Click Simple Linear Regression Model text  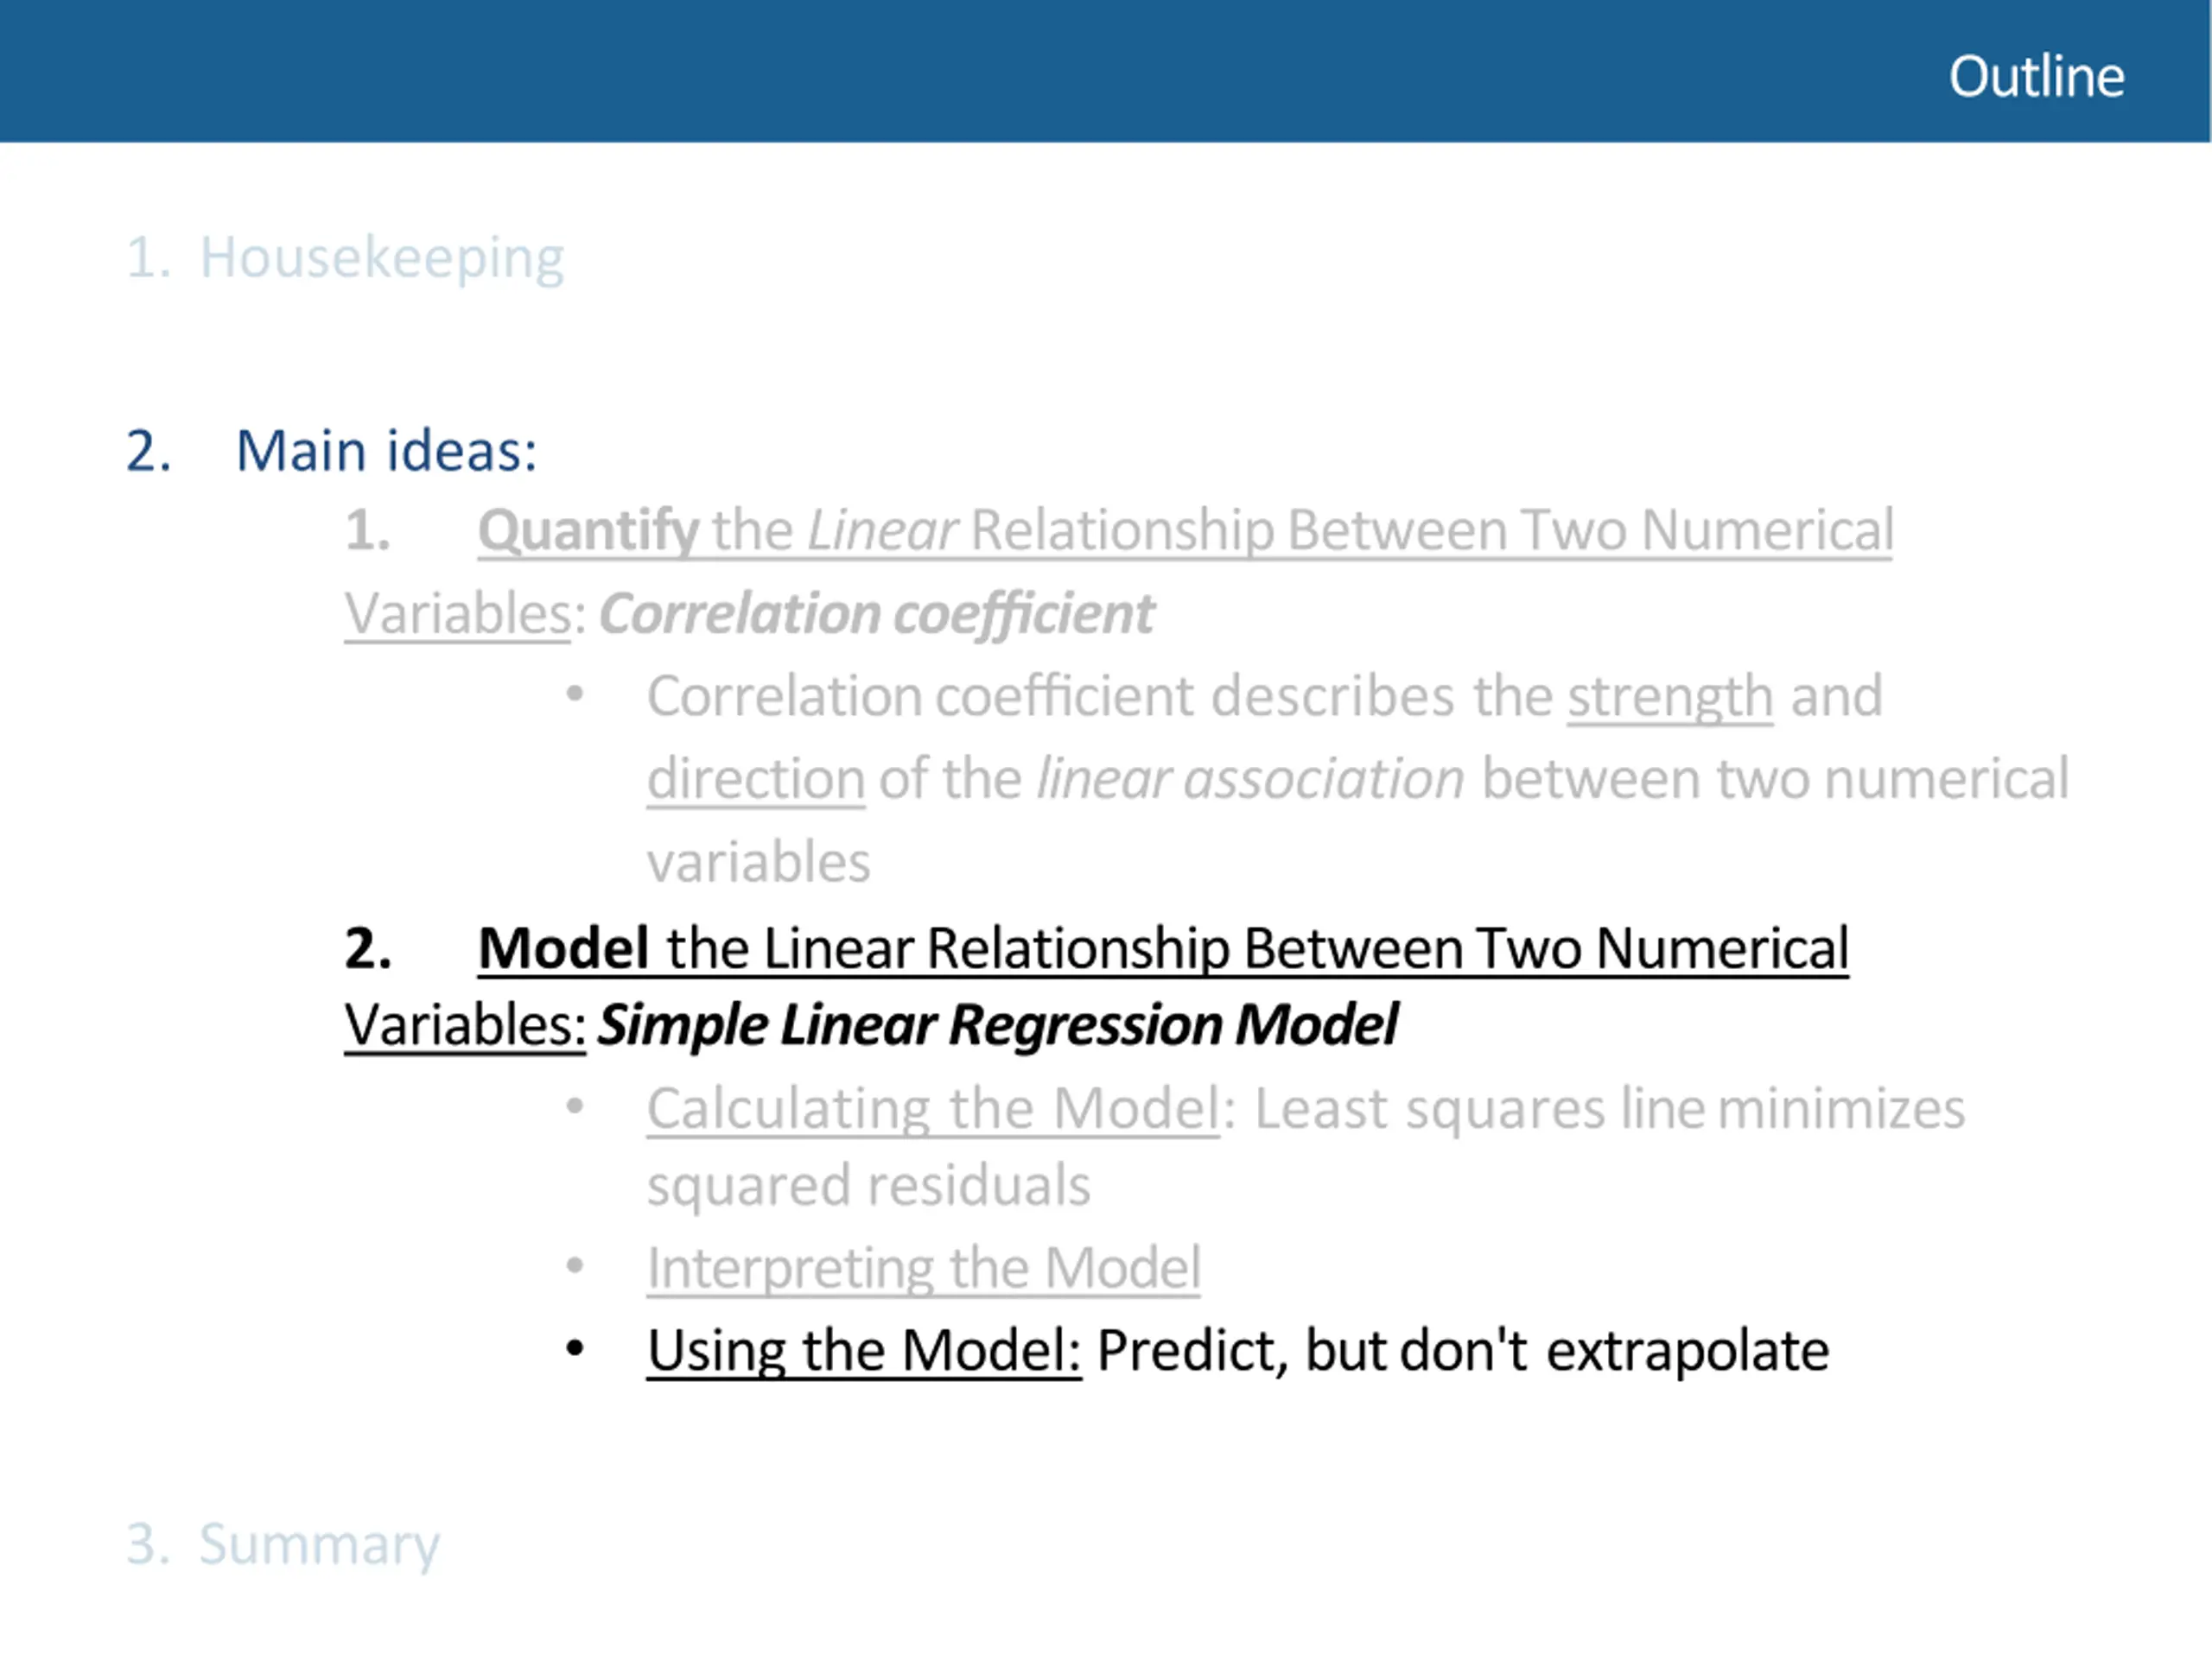997,1025
